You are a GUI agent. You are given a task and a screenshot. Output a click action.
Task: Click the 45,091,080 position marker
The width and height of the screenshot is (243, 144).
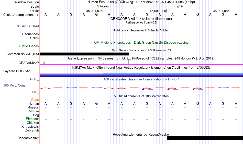click(158, 11)
